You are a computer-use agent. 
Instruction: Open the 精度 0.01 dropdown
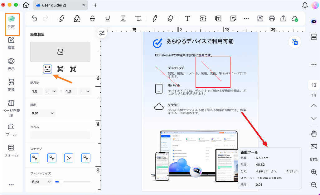[43, 113]
